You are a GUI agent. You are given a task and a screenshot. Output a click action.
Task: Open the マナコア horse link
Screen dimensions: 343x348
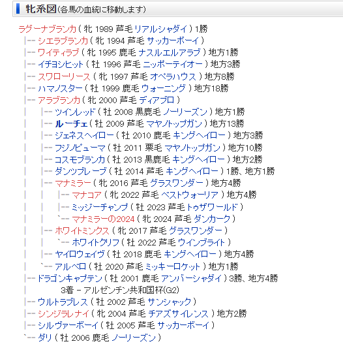87,195
